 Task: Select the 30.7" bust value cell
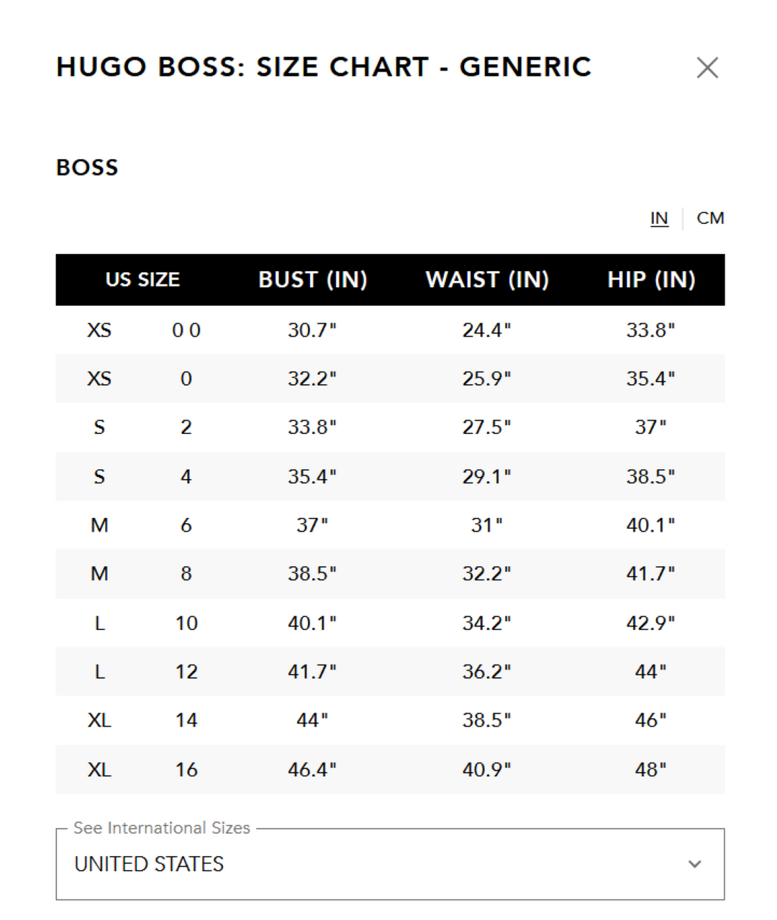coord(312,330)
